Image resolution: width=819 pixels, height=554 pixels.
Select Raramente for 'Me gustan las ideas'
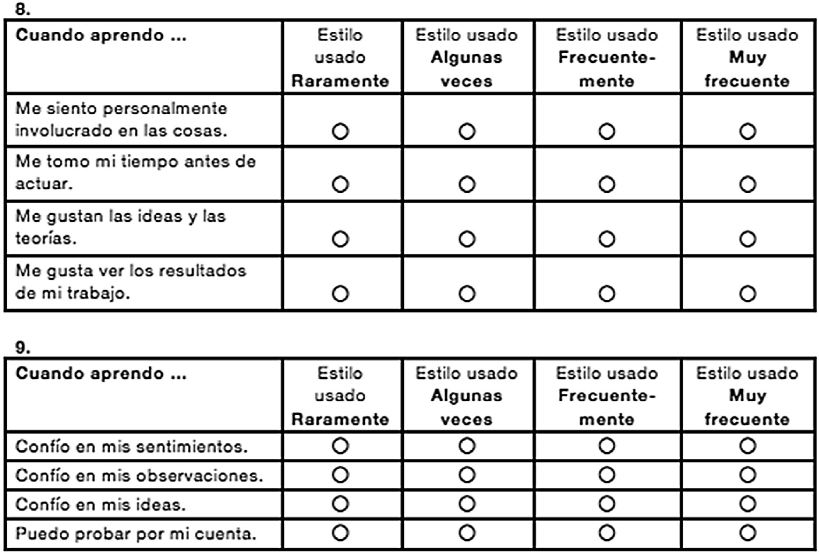point(340,239)
